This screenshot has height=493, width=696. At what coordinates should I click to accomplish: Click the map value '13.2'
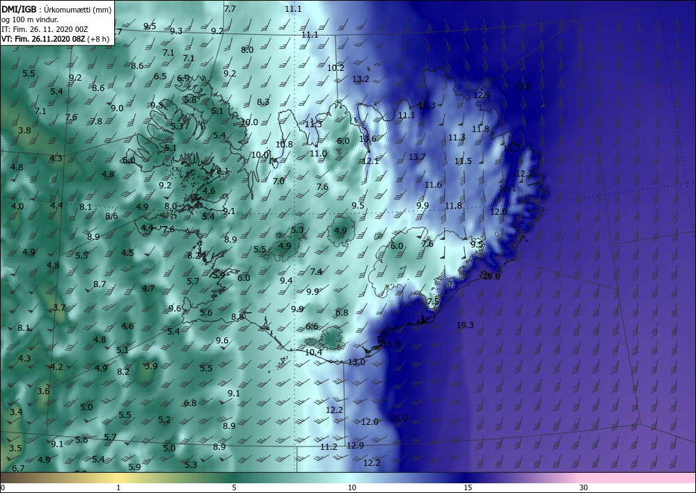pos(361,79)
